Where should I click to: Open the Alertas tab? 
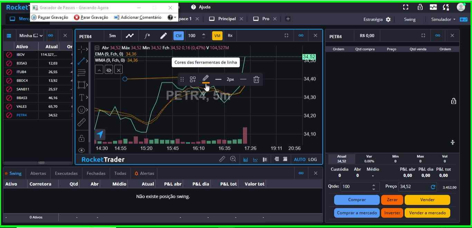(x=144, y=173)
